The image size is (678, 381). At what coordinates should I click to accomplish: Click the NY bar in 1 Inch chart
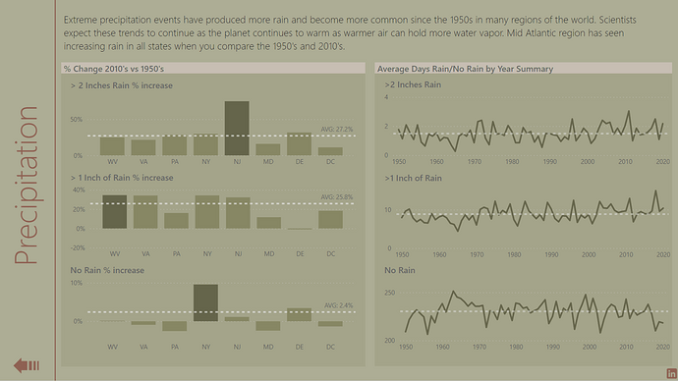pos(207,212)
